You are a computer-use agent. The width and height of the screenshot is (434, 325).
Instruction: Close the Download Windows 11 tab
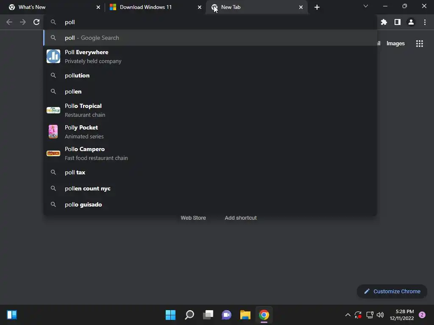[200, 7]
